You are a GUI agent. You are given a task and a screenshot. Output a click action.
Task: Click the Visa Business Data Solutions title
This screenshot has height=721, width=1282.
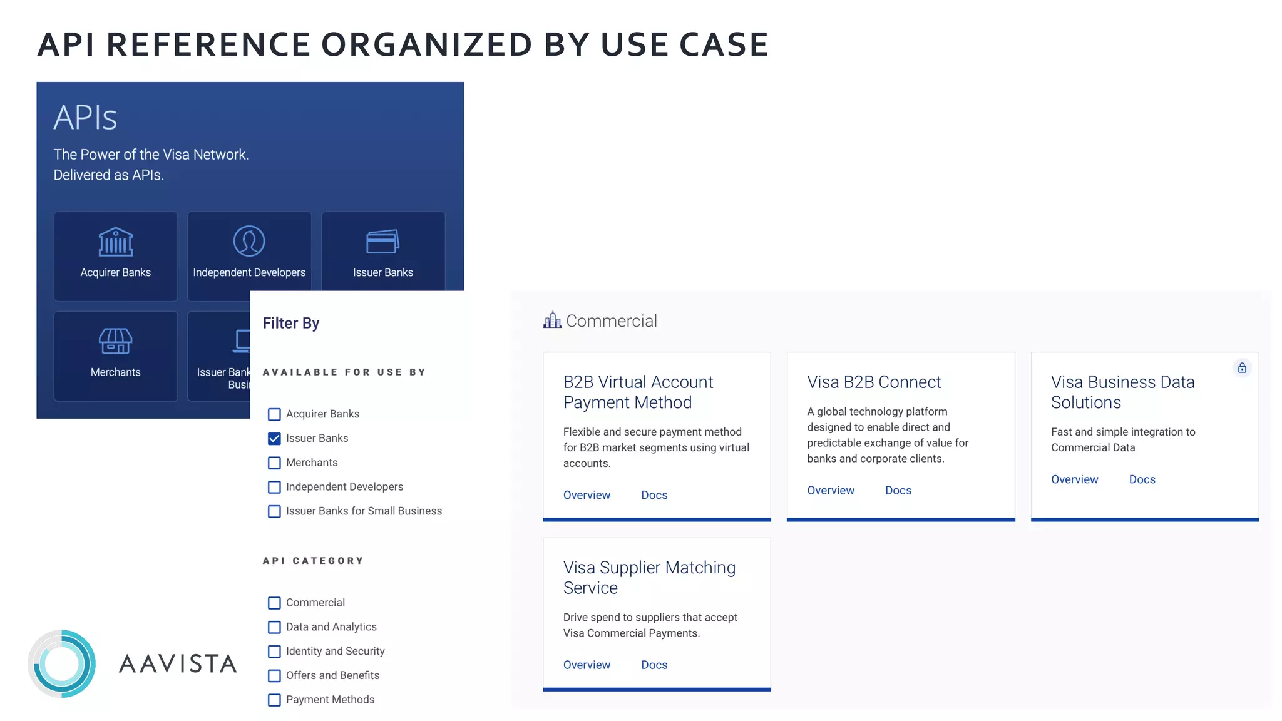click(x=1123, y=392)
